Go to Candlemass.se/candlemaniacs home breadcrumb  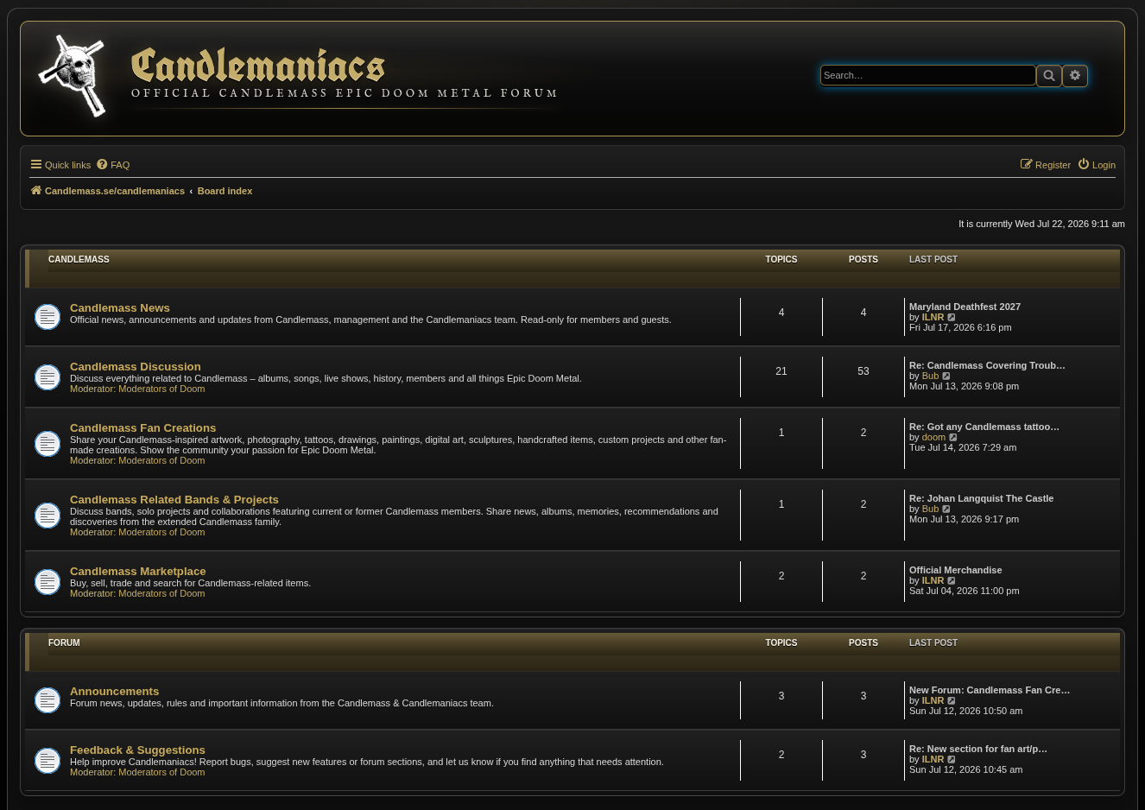pos(108,191)
